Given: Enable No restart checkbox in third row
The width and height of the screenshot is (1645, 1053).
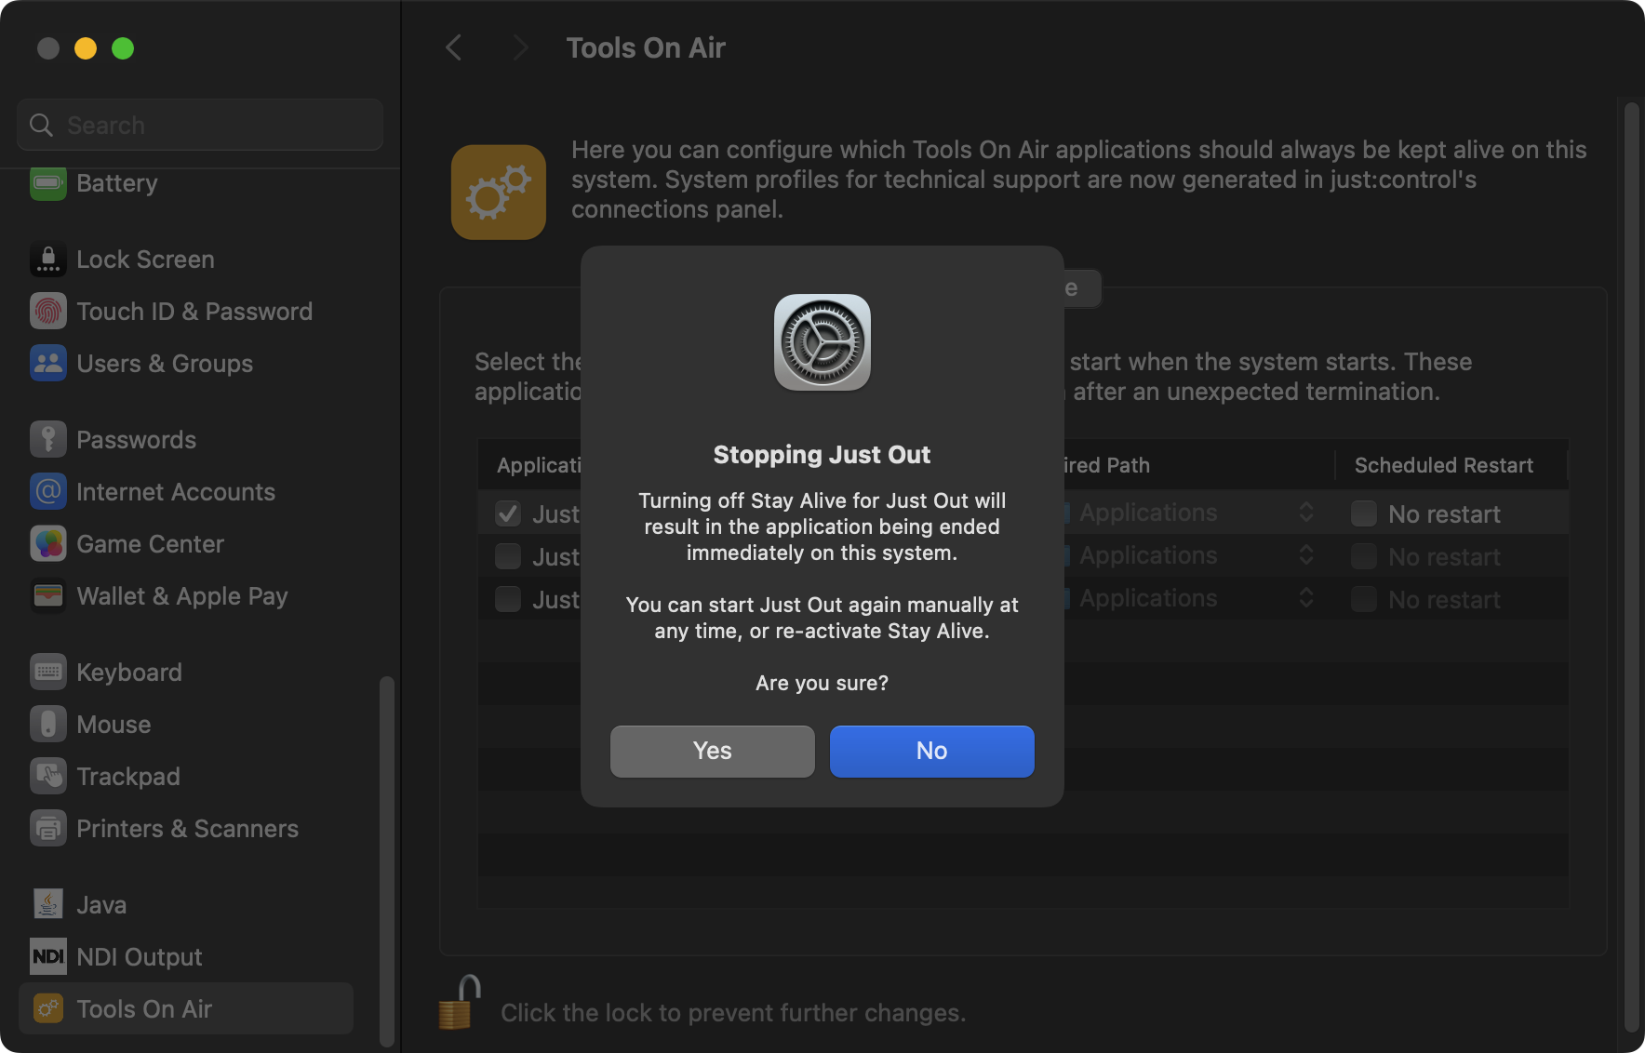Looking at the screenshot, I should pyautogui.click(x=1364, y=600).
